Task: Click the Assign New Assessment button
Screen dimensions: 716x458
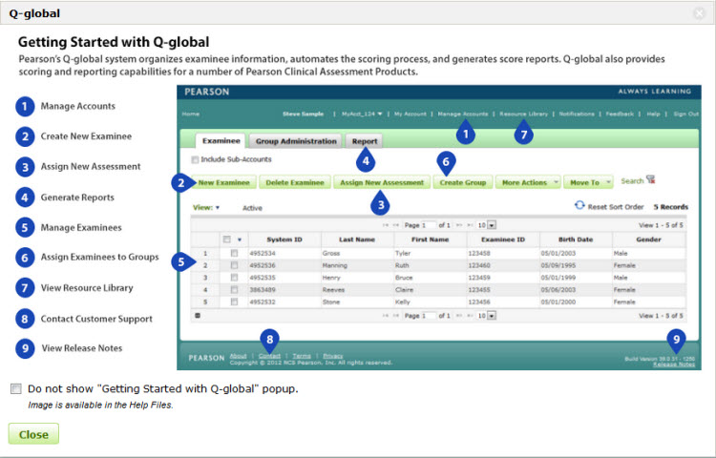Action: (x=382, y=182)
